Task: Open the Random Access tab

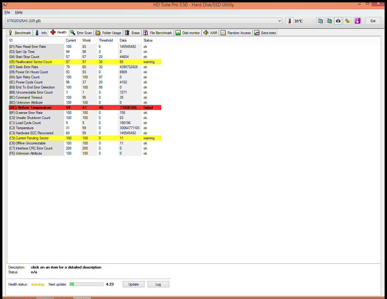Action: [236, 33]
